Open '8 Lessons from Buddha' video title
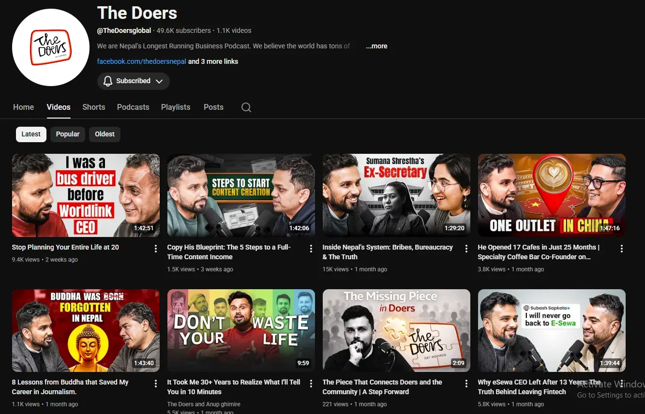Screen dimensions: 645x414 point(70,387)
